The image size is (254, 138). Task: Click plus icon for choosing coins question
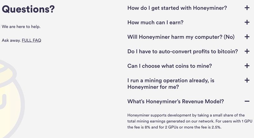(x=247, y=66)
